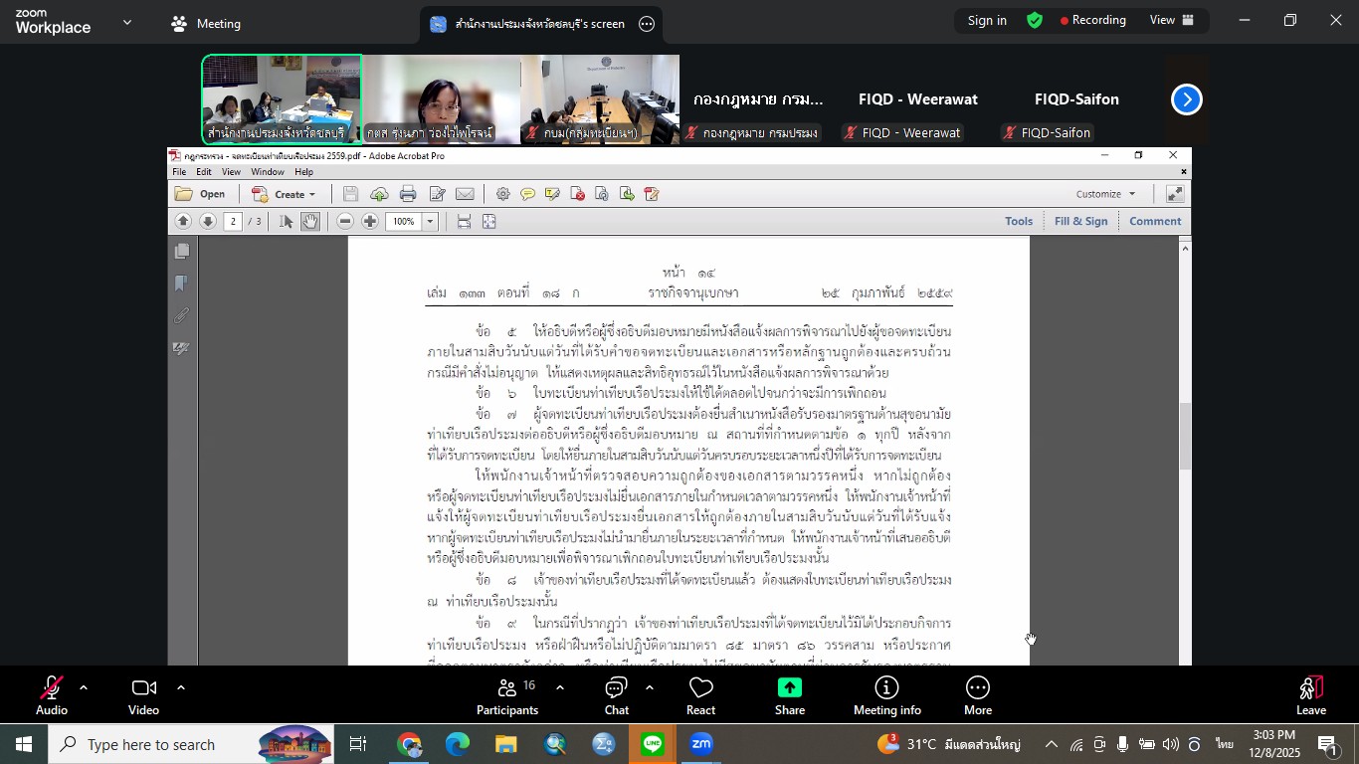This screenshot has width=1359, height=764.
Task: Open the Page Thumbnails side panel icon
Action: click(x=182, y=252)
